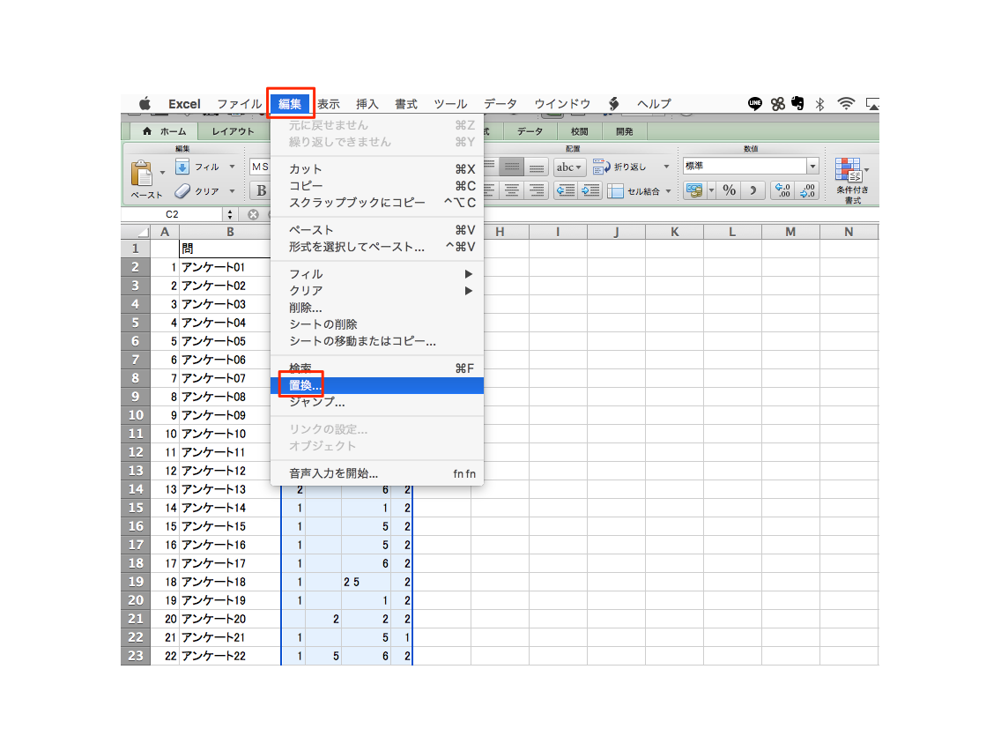The image size is (1001, 751).
Task: Switch to the 開発 ribbon tab
Action: click(625, 131)
